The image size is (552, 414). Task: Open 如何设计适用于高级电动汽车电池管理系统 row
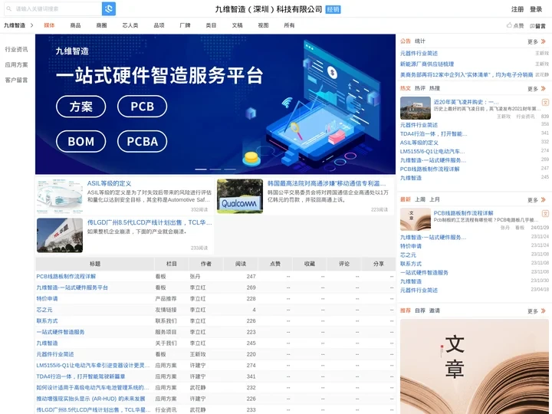point(93,388)
